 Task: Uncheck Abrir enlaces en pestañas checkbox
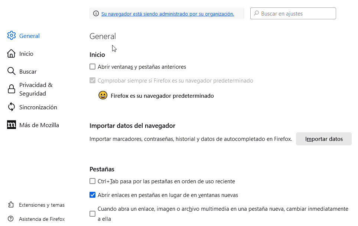coord(92,195)
